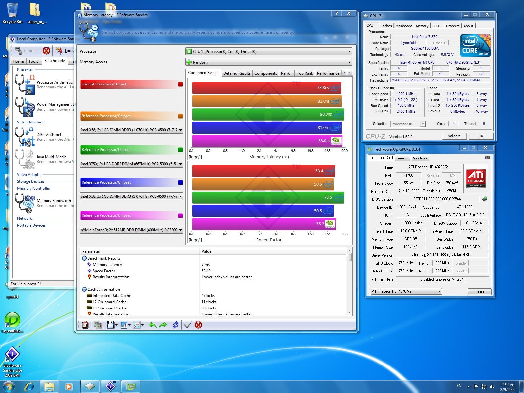The height and width of the screenshot is (393, 524).
Task: Open the Caches tab in CPU-Z
Action: (x=386, y=26)
